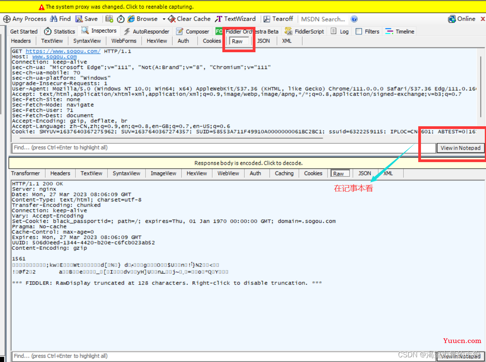Click the Tearoff toolbar button
The width and height of the screenshot is (486, 362).
(x=278, y=19)
